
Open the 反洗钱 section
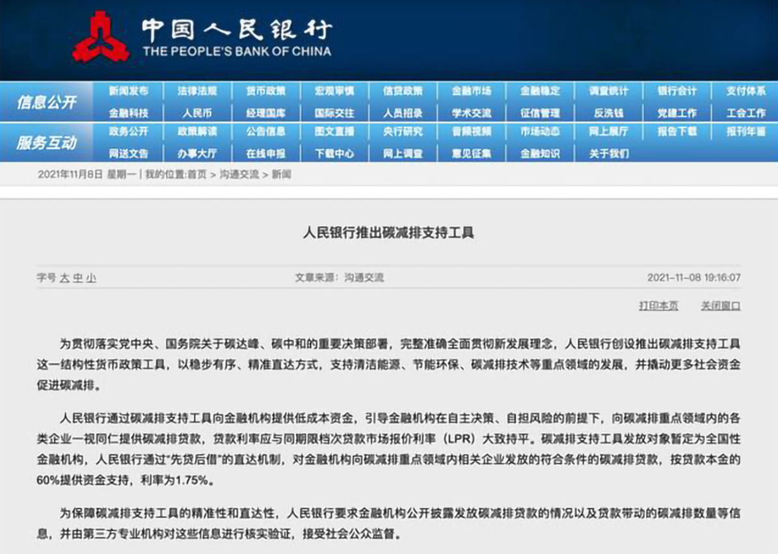tap(608, 113)
